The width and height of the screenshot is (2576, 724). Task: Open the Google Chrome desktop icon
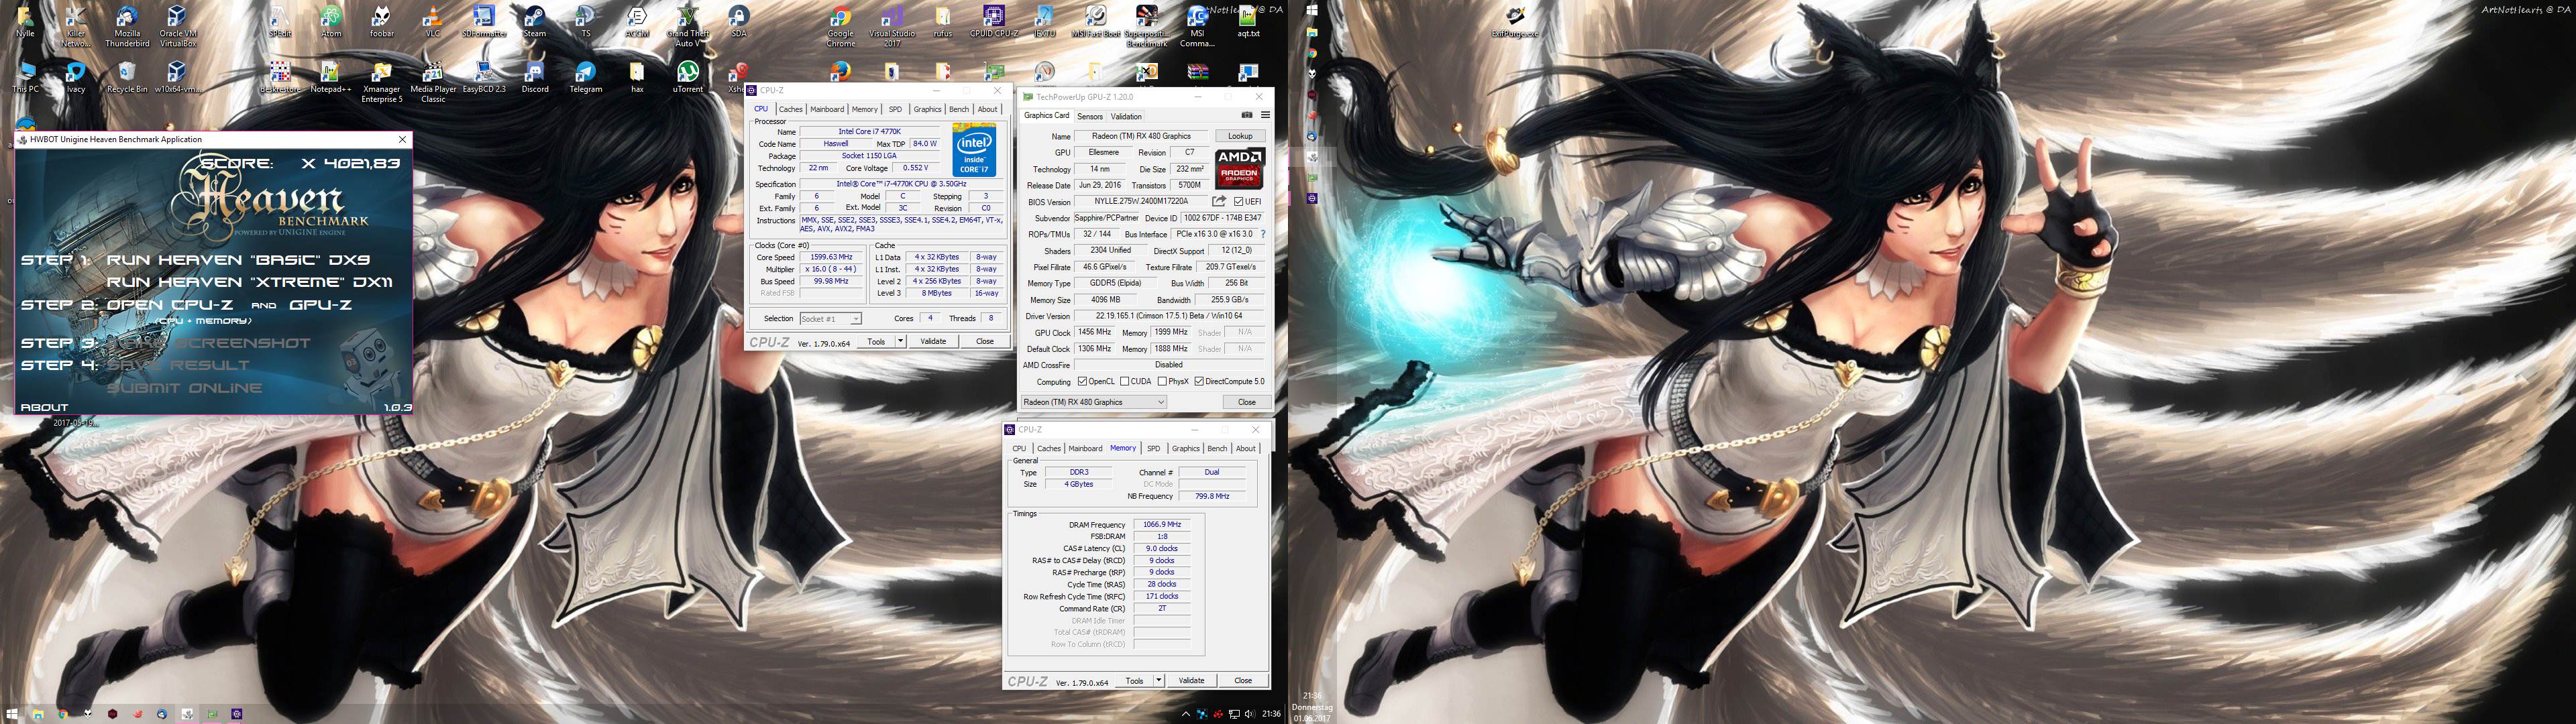point(840,26)
